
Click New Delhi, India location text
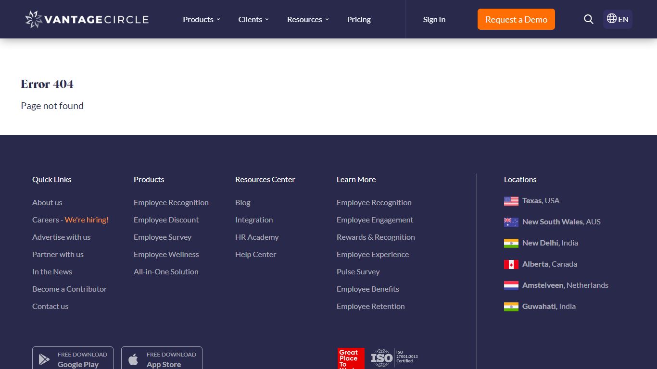550,243
